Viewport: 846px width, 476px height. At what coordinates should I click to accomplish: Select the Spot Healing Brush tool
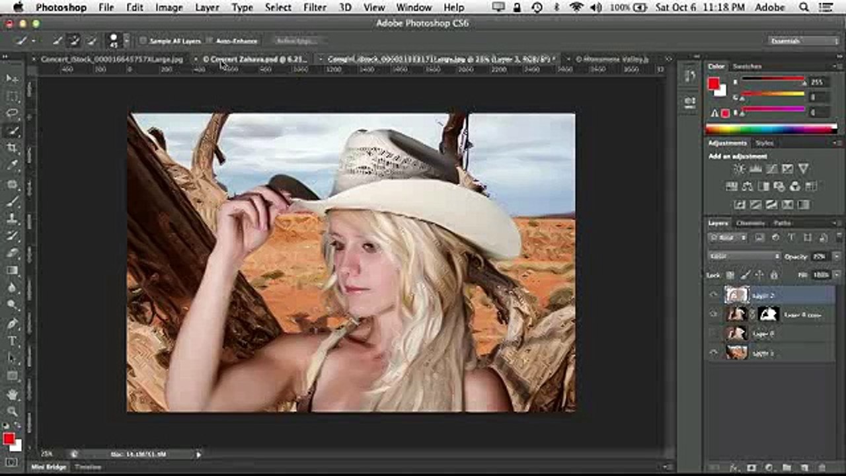(13, 184)
